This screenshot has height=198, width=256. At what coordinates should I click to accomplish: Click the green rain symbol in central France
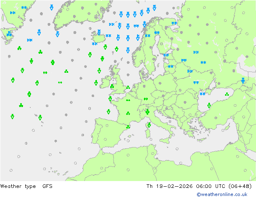[128, 114]
